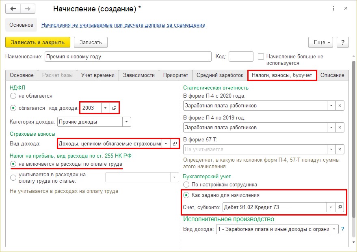
Task: Click the scrollbar down arrow
Action: click(354, 242)
